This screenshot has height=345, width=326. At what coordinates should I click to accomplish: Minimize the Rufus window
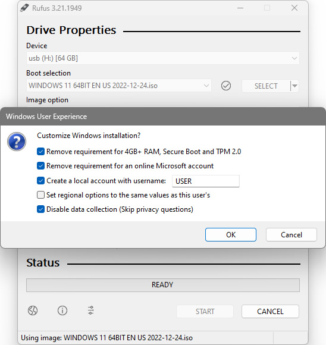click(240, 8)
